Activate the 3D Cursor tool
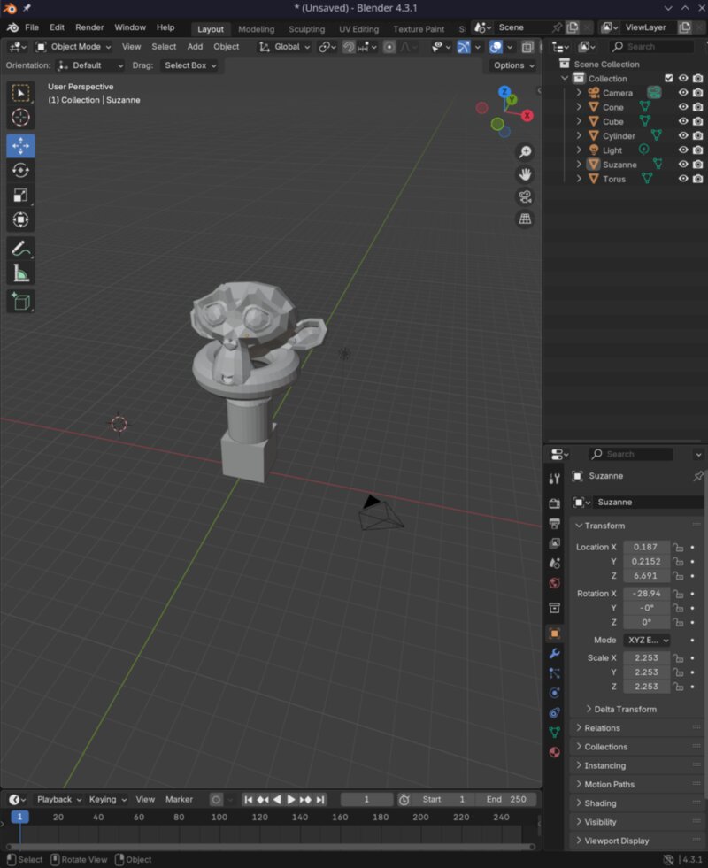The image size is (708, 868). [x=21, y=118]
